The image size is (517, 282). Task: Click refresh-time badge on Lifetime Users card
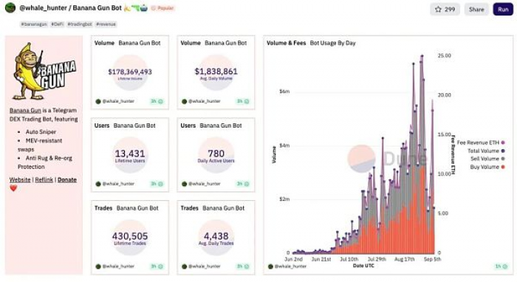(157, 184)
